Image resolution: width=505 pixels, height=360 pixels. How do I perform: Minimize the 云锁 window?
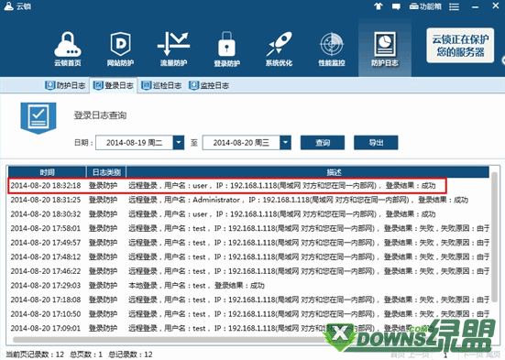coord(475,6)
